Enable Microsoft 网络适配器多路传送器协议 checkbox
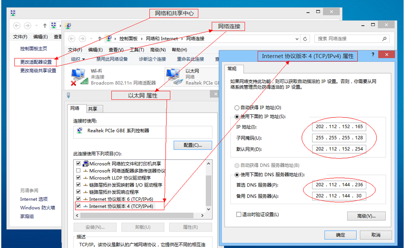 click(78, 171)
